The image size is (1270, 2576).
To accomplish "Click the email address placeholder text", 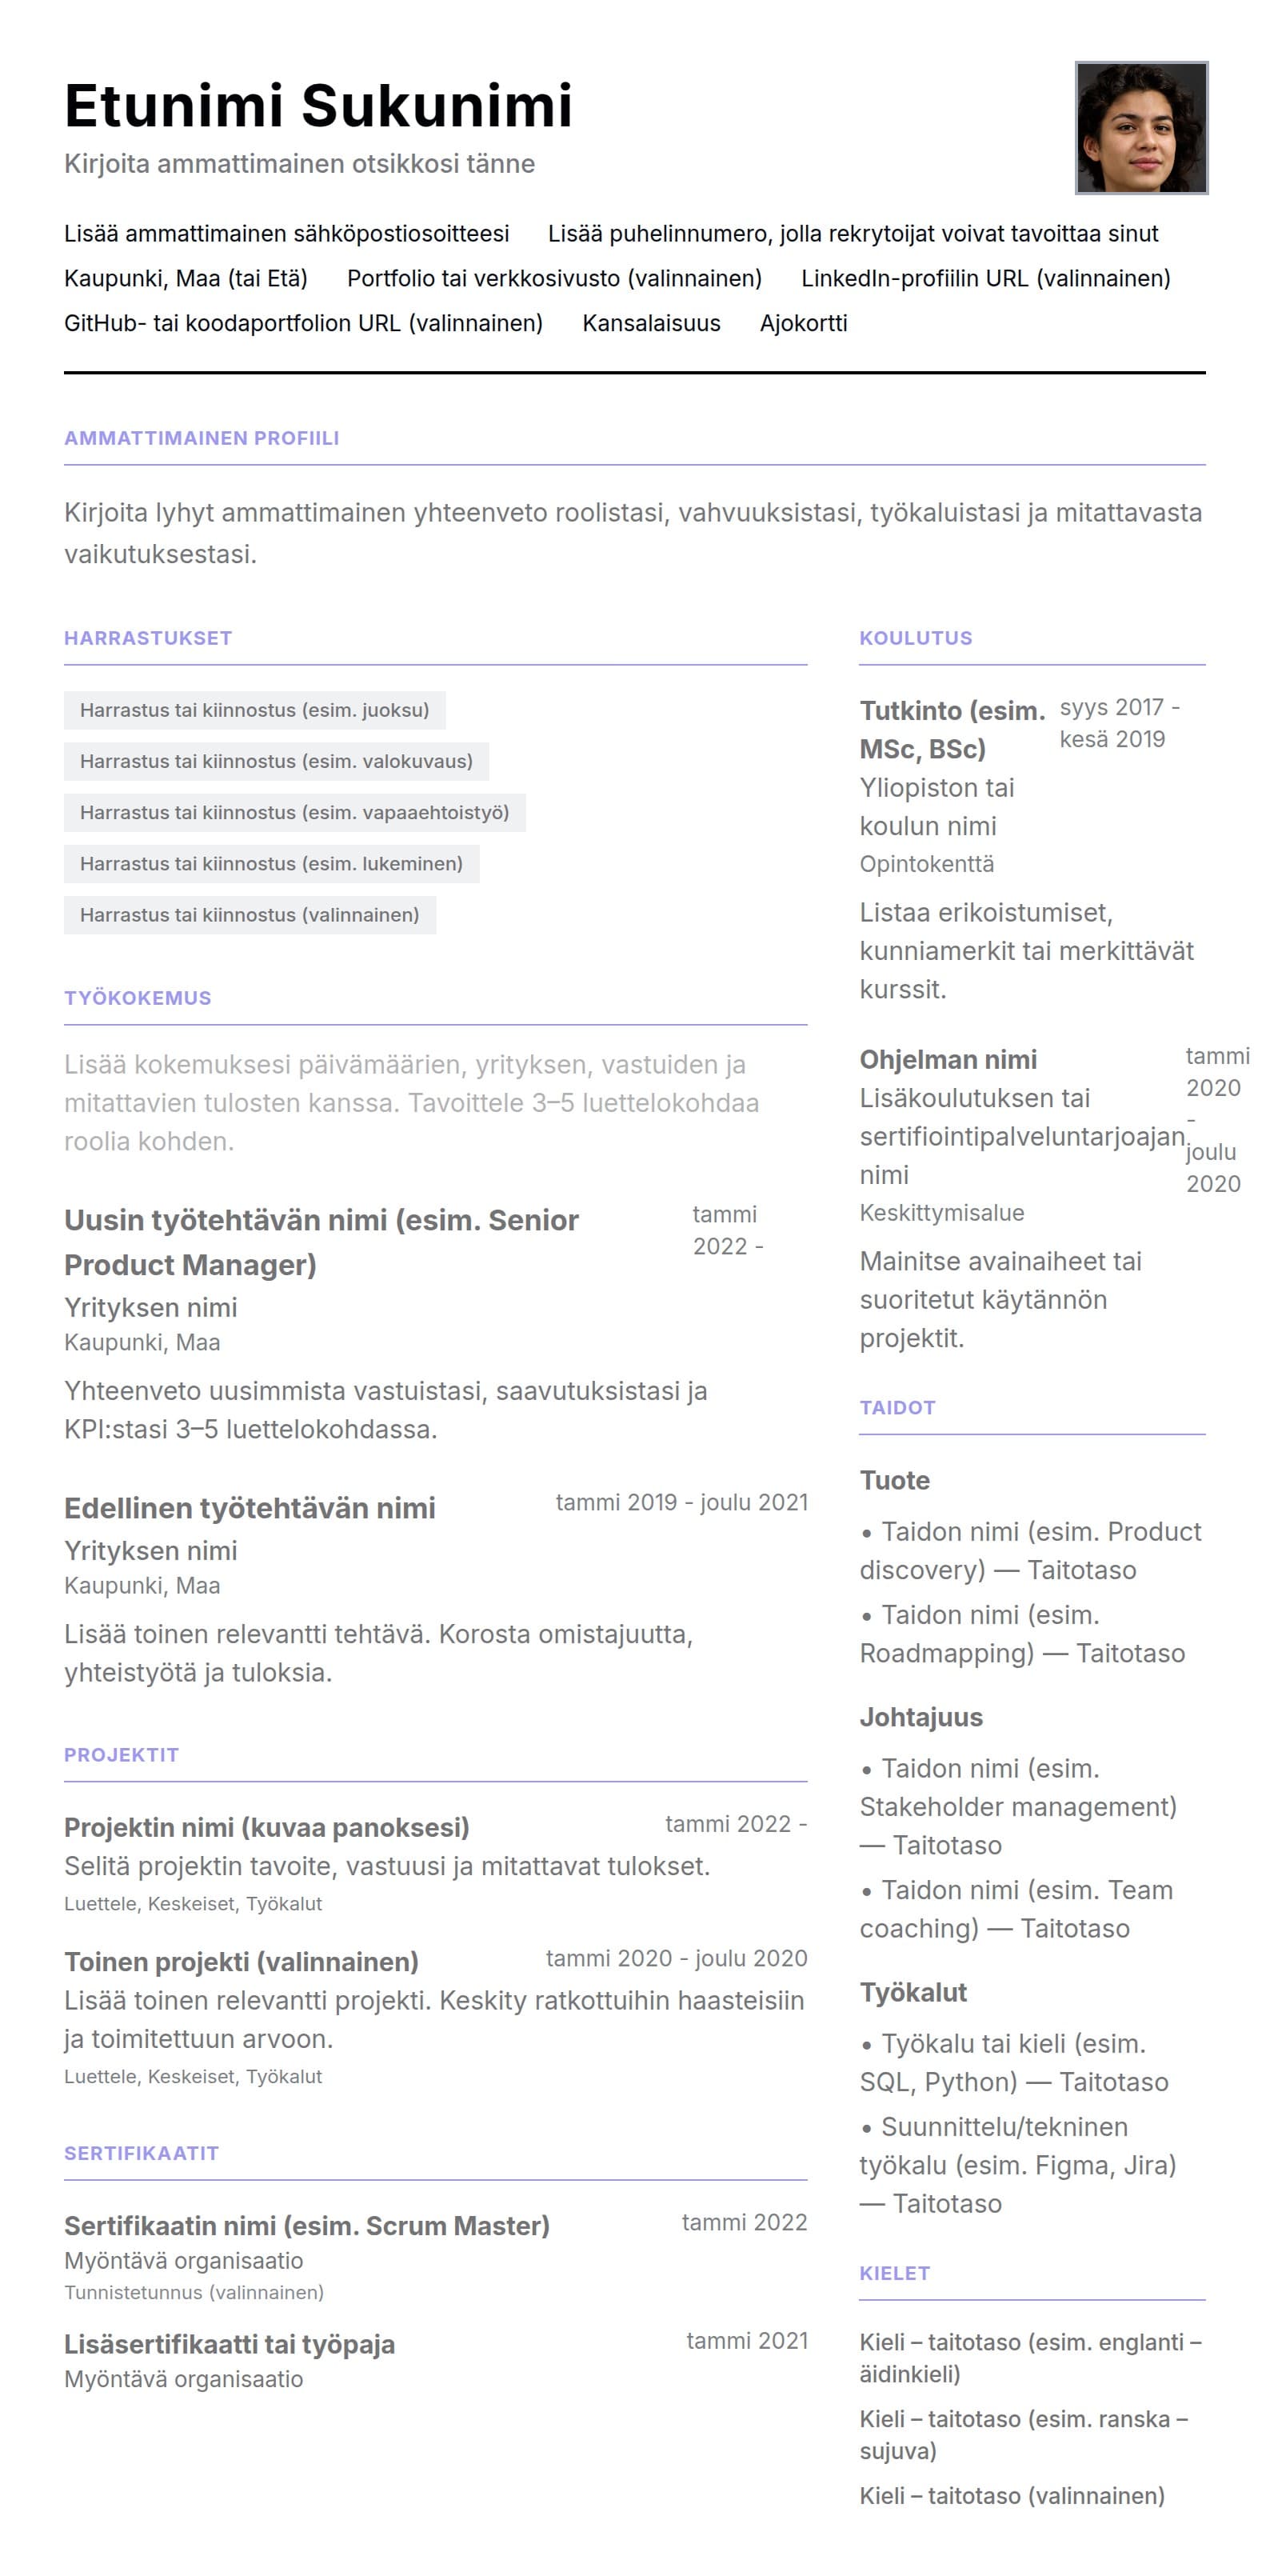I will (286, 234).
